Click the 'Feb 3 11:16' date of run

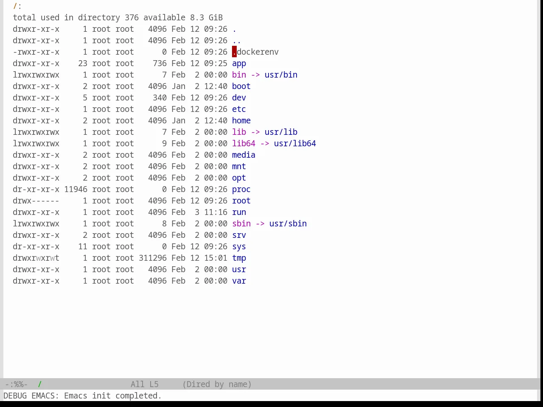(x=199, y=212)
